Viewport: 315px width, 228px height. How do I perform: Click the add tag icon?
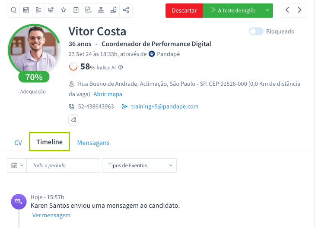pyautogui.click(x=73, y=120)
